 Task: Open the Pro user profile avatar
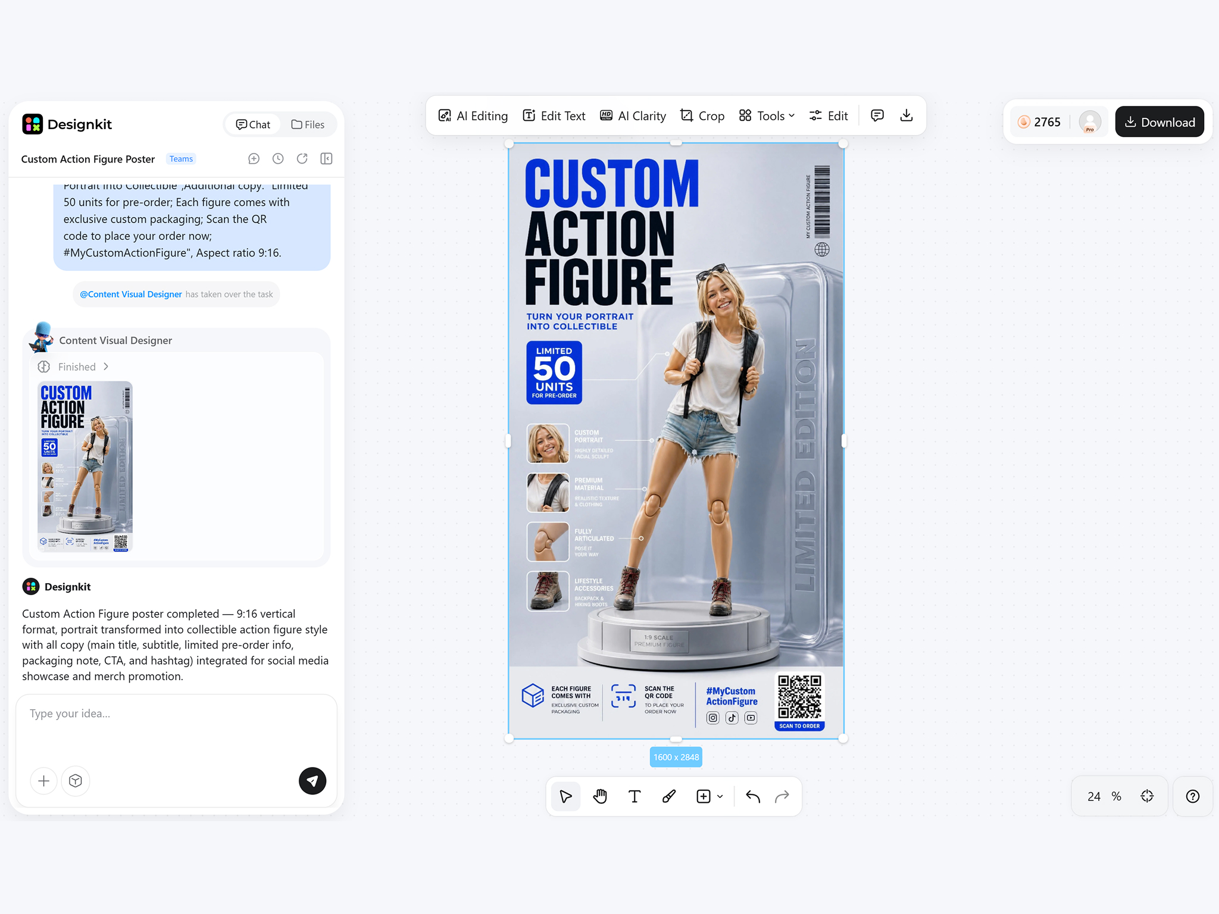point(1090,122)
